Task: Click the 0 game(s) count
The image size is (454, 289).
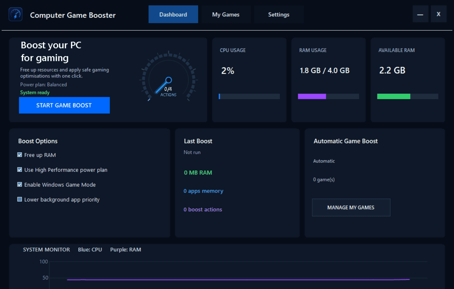Action: coord(324,180)
